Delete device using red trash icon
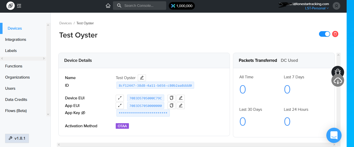354x147 pixels. [x=335, y=34]
